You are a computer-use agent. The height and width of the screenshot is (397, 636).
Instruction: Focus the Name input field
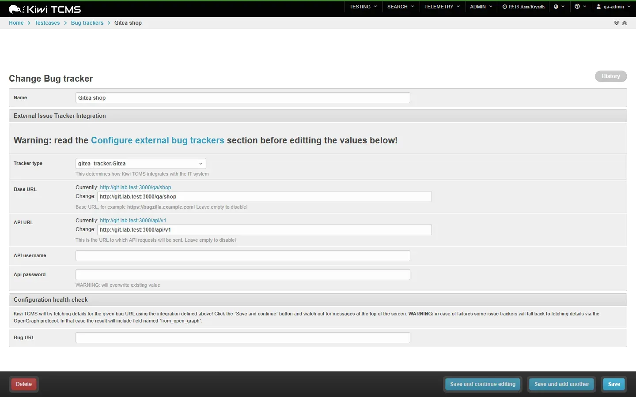[242, 98]
